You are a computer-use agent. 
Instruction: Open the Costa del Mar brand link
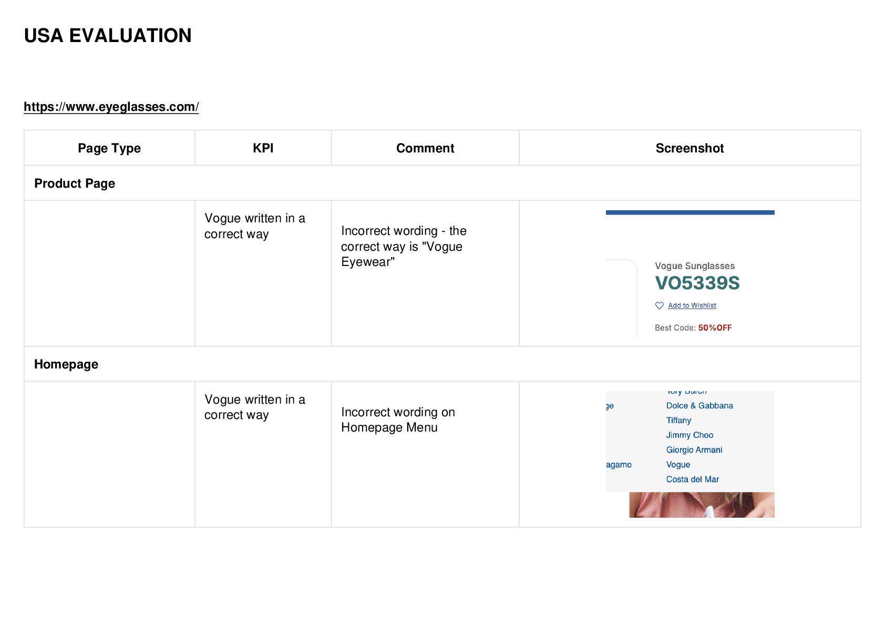pos(692,479)
